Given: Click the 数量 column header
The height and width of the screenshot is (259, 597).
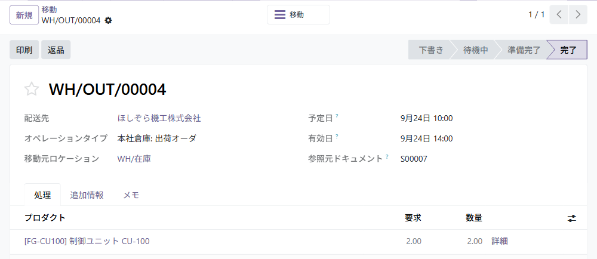Looking at the screenshot, I should coord(474,218).
